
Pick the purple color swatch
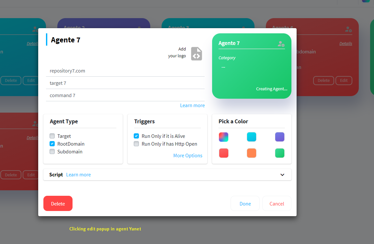tap(279, 137)
